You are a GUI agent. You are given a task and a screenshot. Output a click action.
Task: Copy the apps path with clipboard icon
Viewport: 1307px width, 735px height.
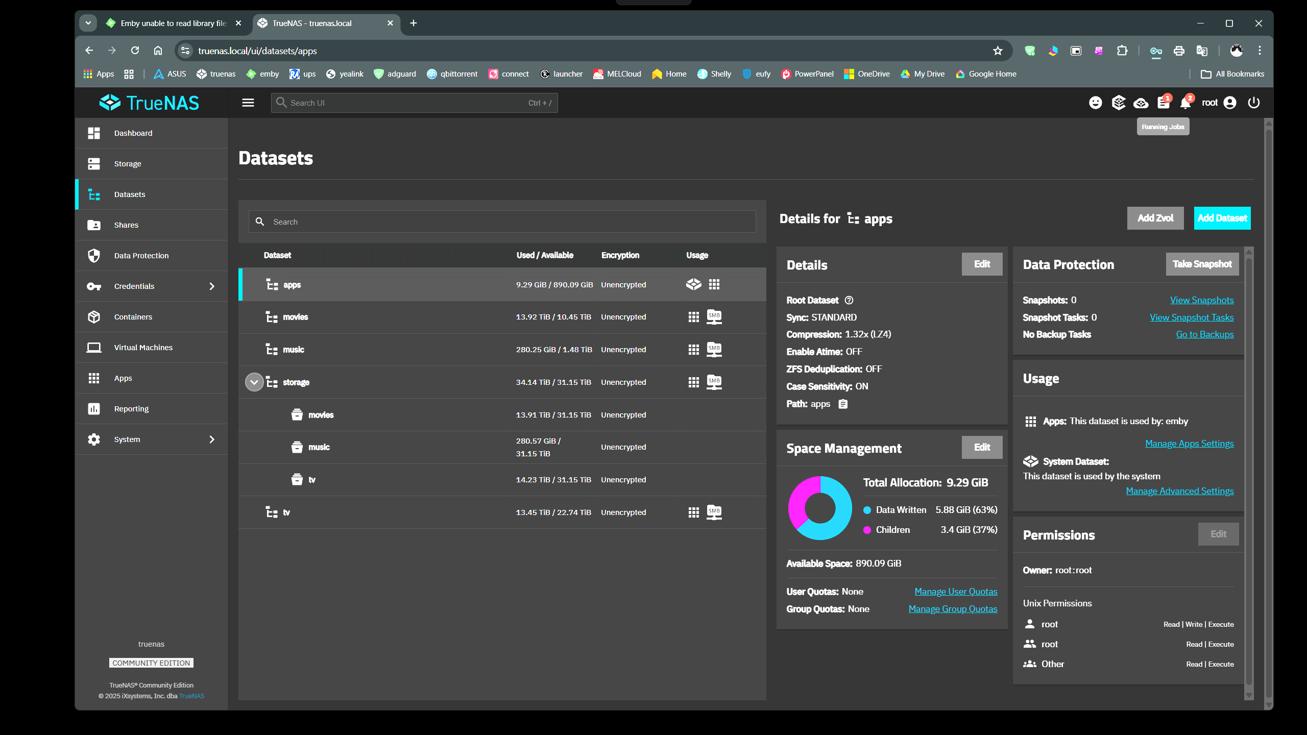point(843,404)
